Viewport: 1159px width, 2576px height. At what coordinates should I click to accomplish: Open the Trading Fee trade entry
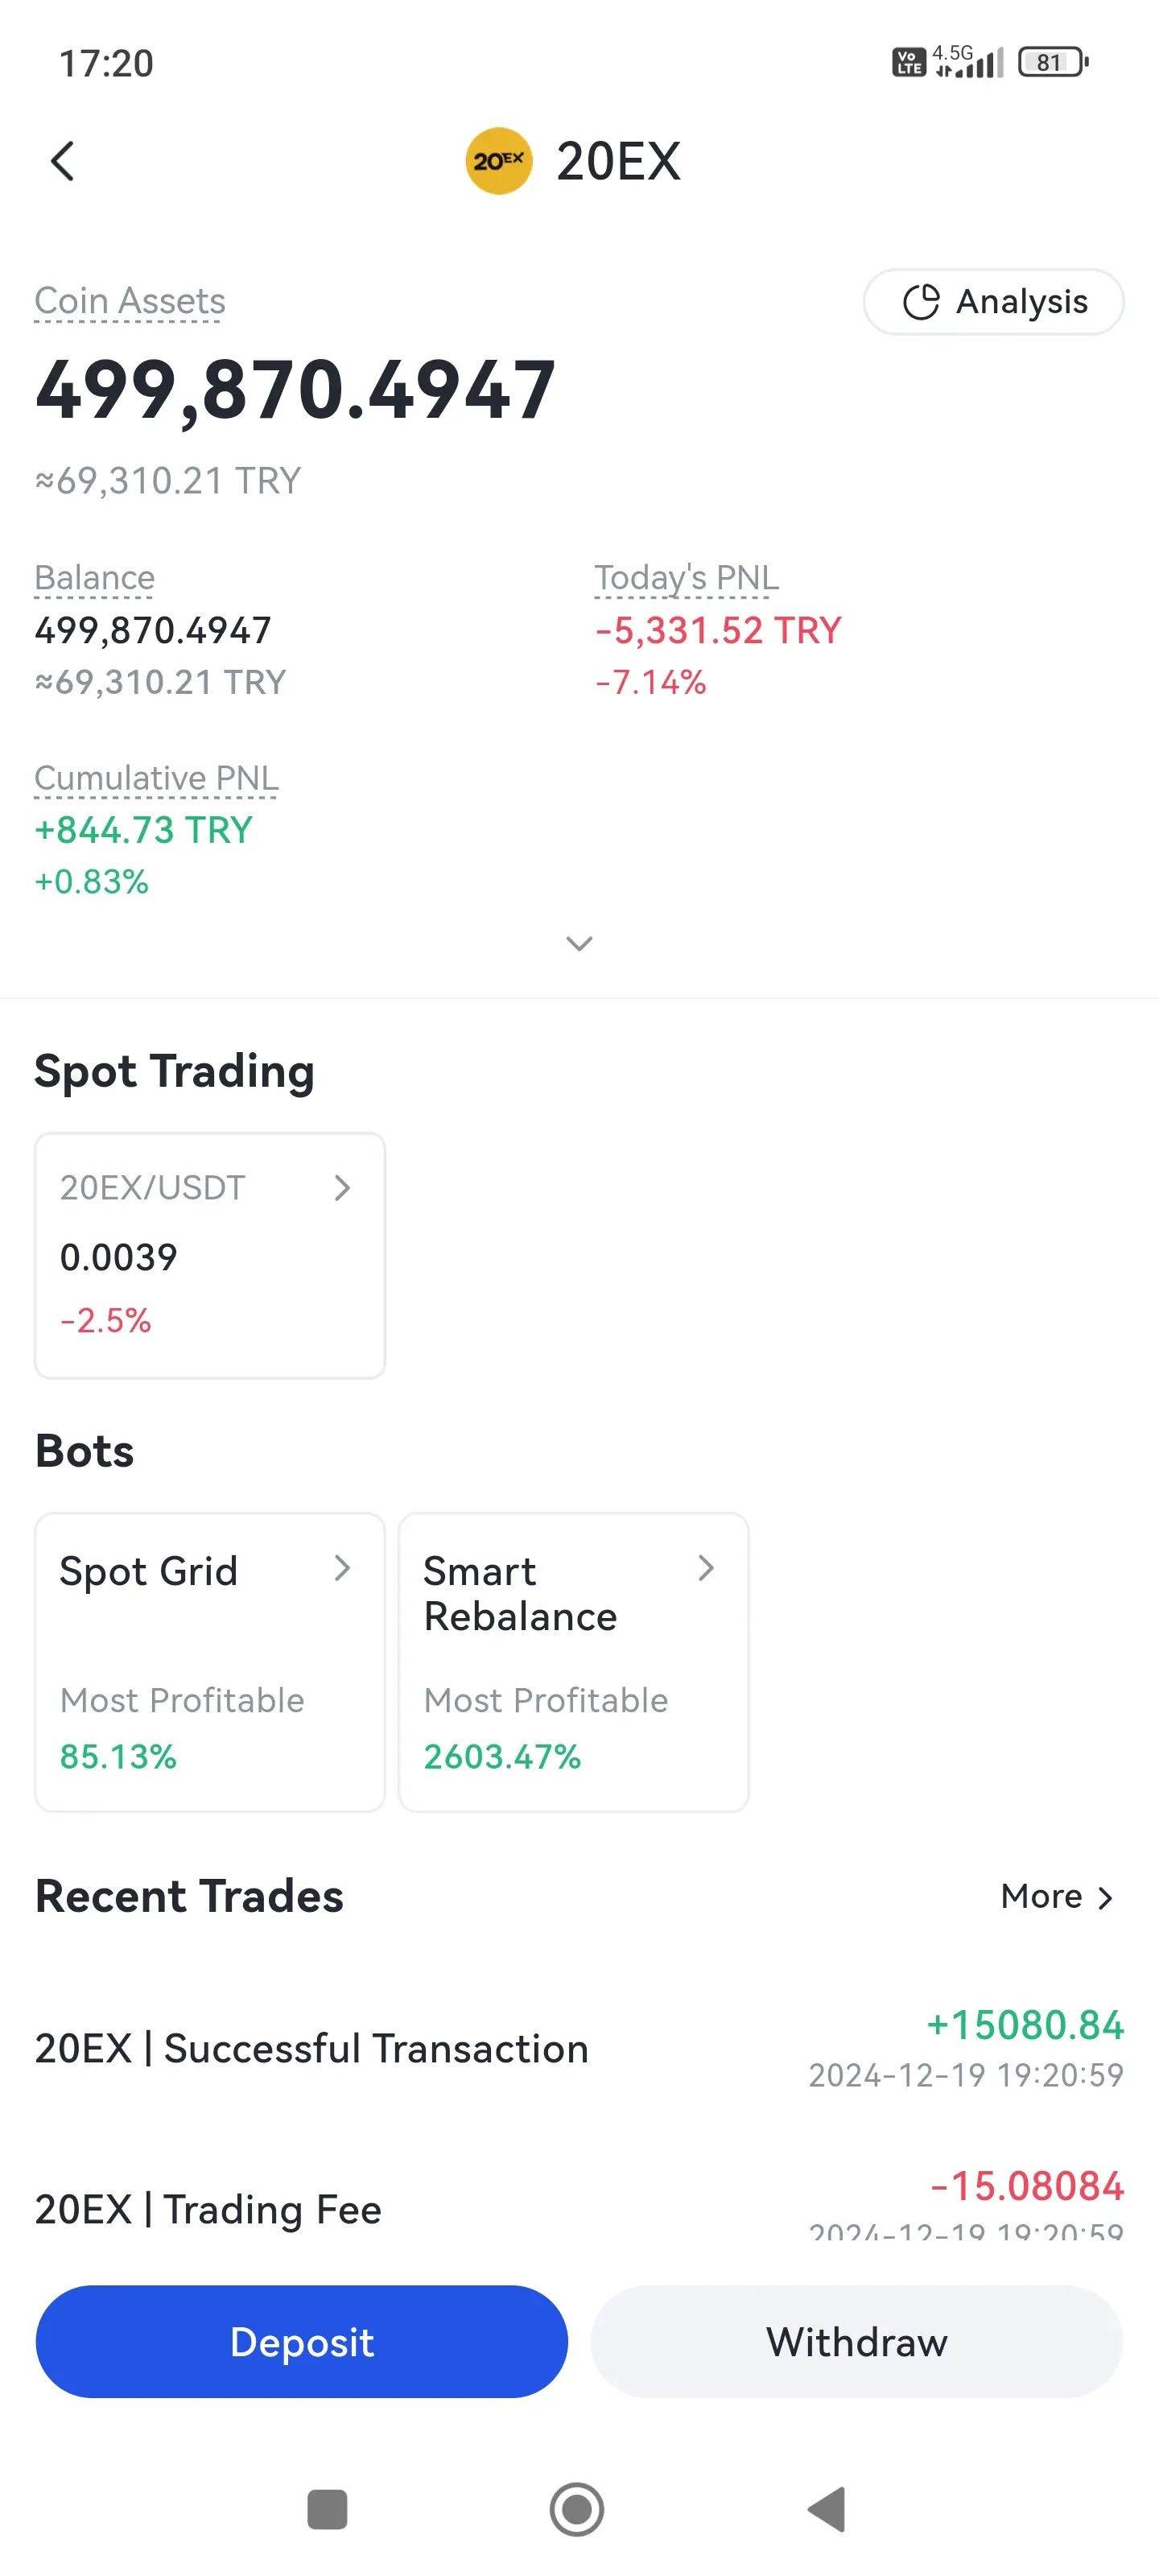(579, 2208)
